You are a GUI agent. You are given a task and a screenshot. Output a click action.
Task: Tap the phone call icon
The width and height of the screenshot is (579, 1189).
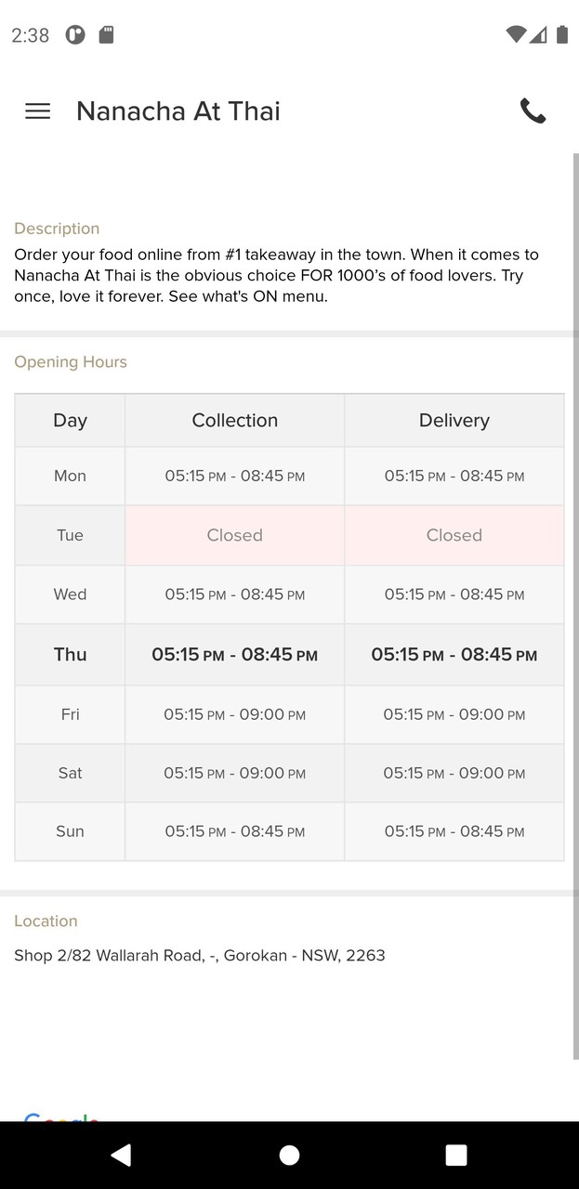pyautogui.click(x=533, y=111)
